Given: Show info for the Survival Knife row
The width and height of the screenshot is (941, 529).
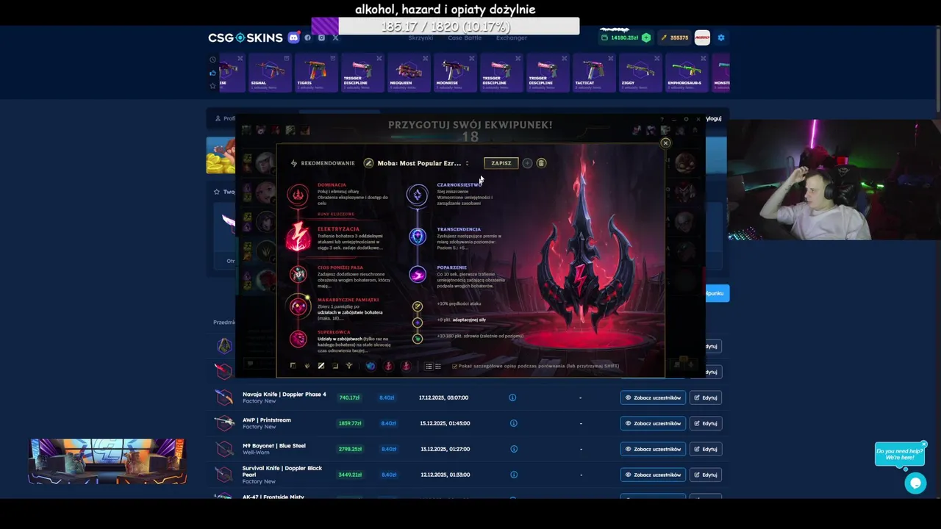Looking at the screenshot, I should pyautogui.click(x=513, y=475).
